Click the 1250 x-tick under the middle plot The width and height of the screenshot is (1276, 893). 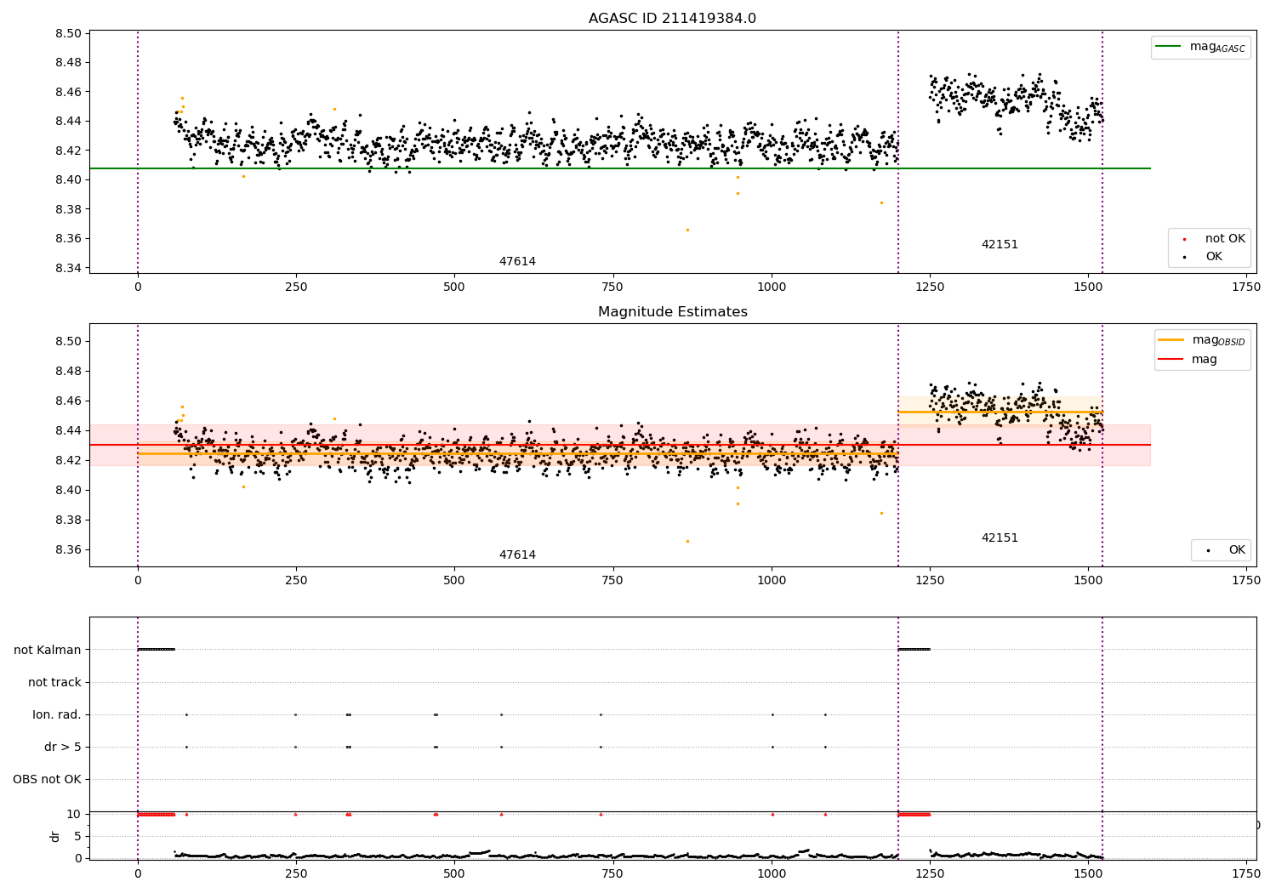(x=930, y=581)
